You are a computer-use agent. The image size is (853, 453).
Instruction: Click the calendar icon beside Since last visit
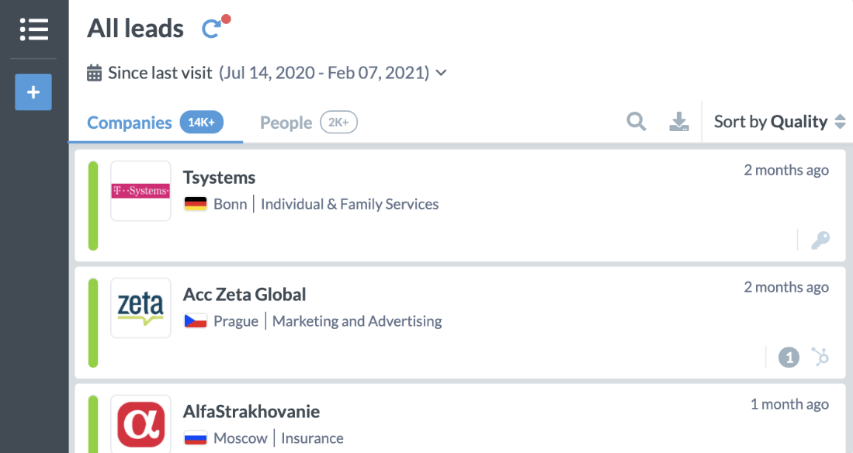[95, 73]
